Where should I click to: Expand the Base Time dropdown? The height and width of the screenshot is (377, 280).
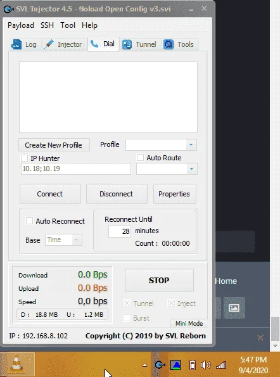point(77,240)
